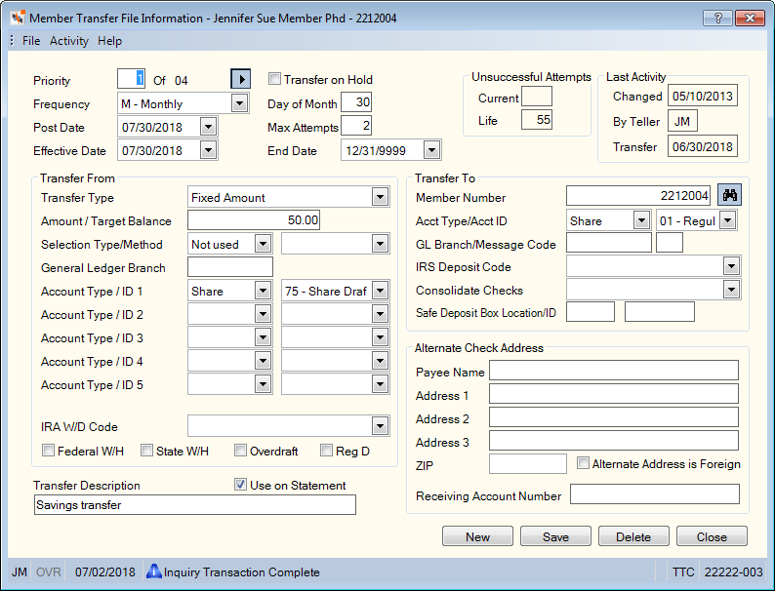Open the 75 - Share Draft ID dropdown
Image resolution: width=775 pixels, height=591 pixels.
click(x=380, y=291)
